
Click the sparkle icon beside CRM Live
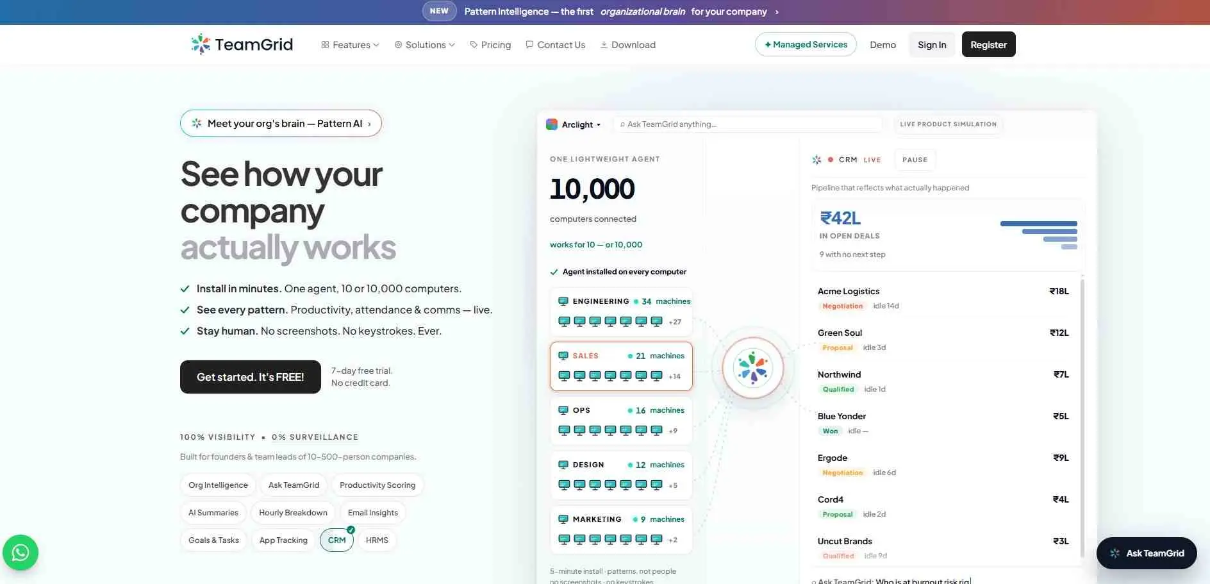point(816,160)
